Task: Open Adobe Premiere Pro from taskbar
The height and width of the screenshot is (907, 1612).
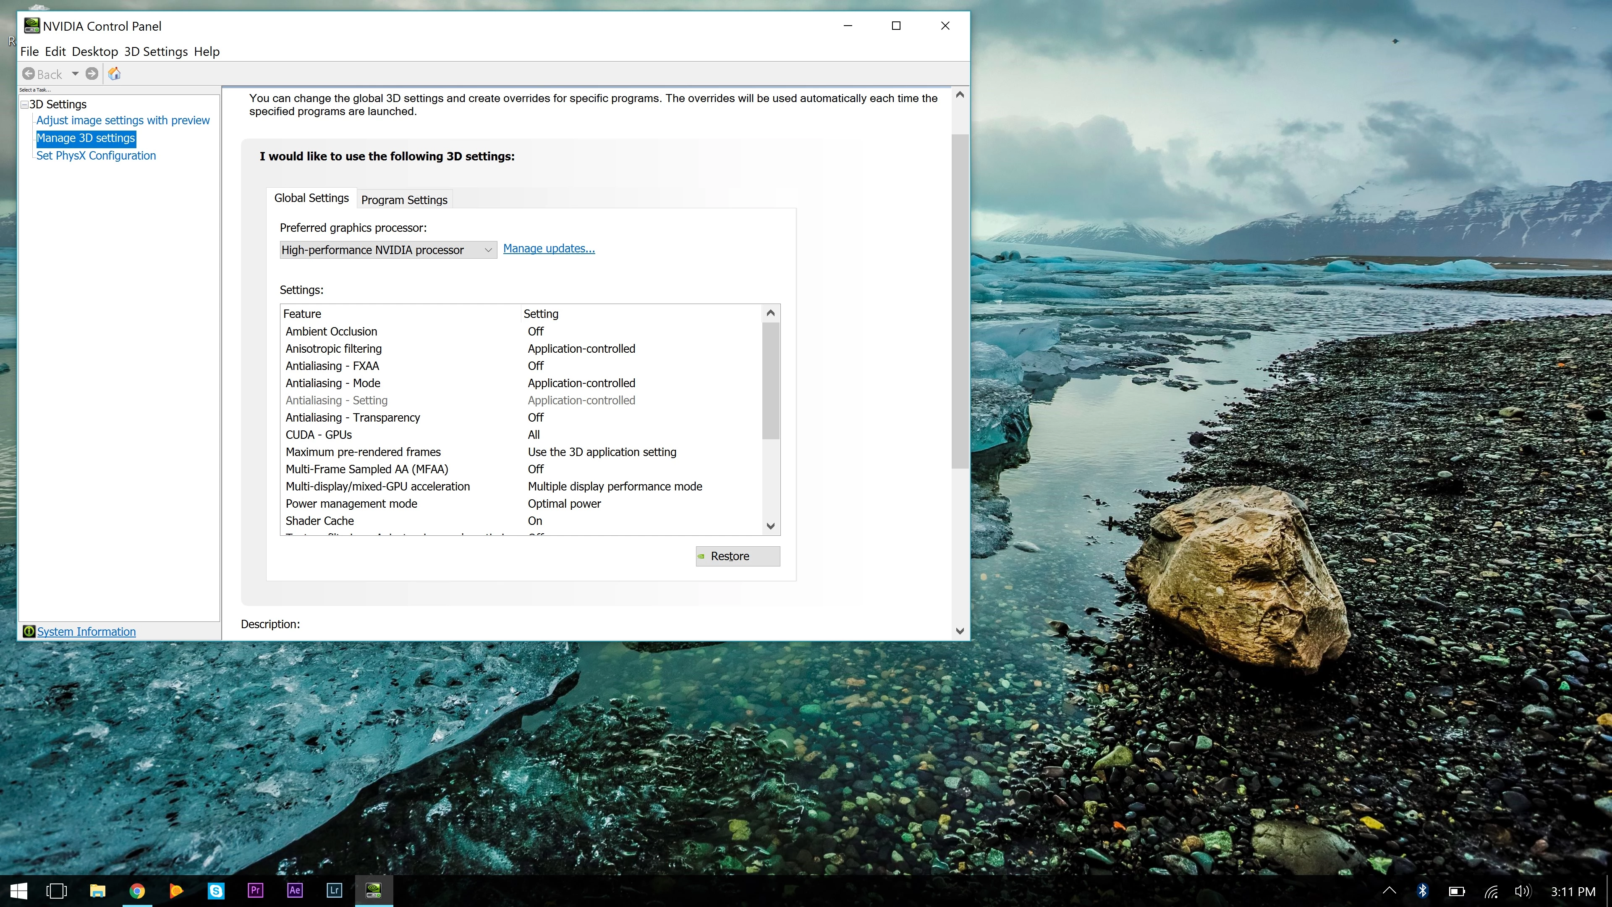Action: click(255, 890)
